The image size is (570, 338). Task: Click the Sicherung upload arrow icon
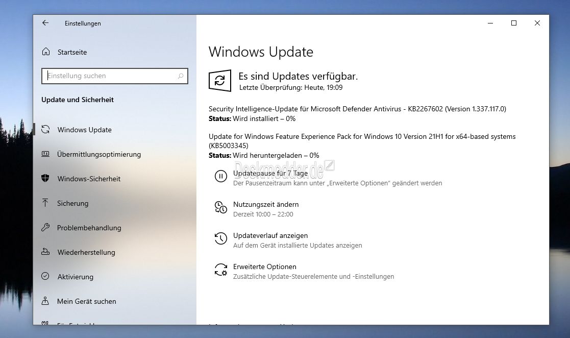45,203
